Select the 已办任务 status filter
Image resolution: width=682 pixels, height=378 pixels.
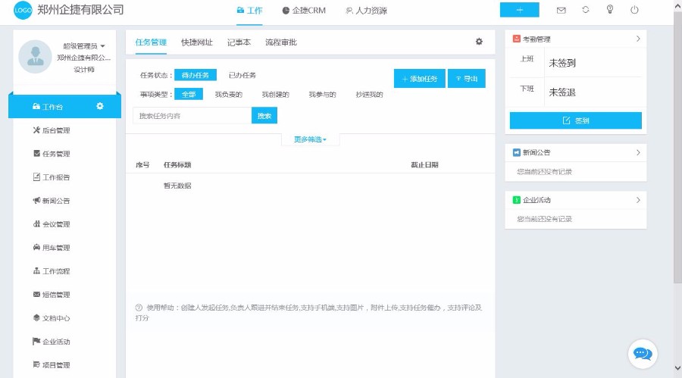pos(242,75)
